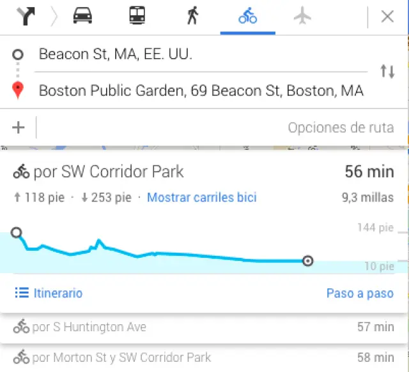The image size is (409, 372).
Task: Select flight mode airplane icon
Action: tap(302, 16)
